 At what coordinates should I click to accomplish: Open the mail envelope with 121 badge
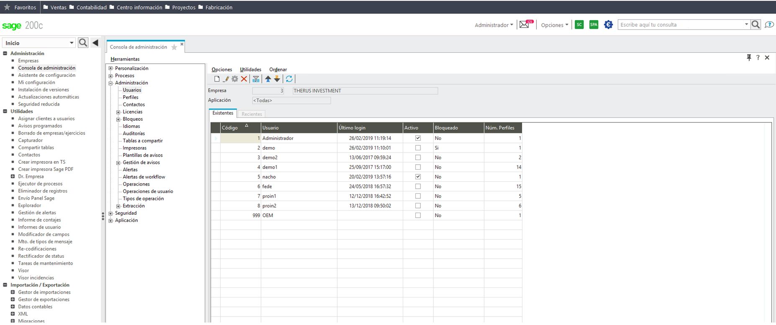tap(526, 24)
